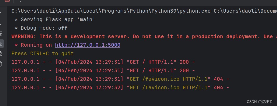Click the "Serving Flask app 'main'" line
The height and width of the screenshot is (106, 277).
[55, 20]
